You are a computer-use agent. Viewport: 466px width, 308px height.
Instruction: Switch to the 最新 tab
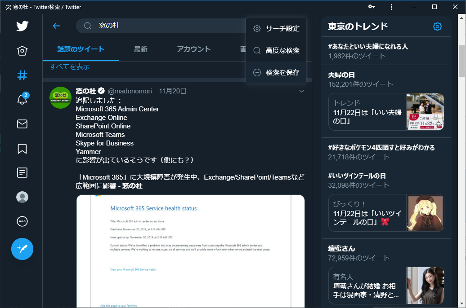click(141, 49)
